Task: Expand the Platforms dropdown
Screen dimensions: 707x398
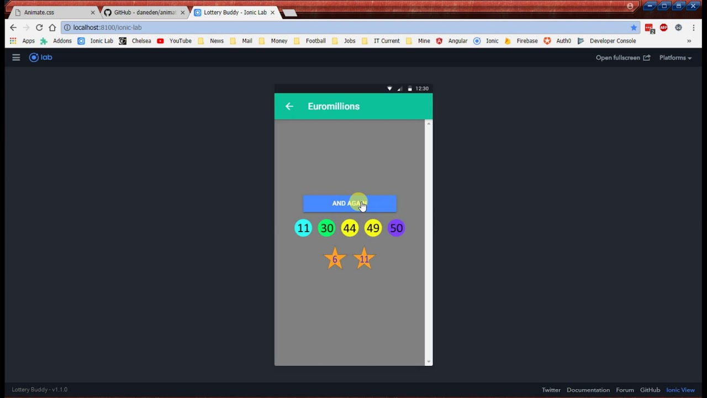Action: click(x=675, y=57)
